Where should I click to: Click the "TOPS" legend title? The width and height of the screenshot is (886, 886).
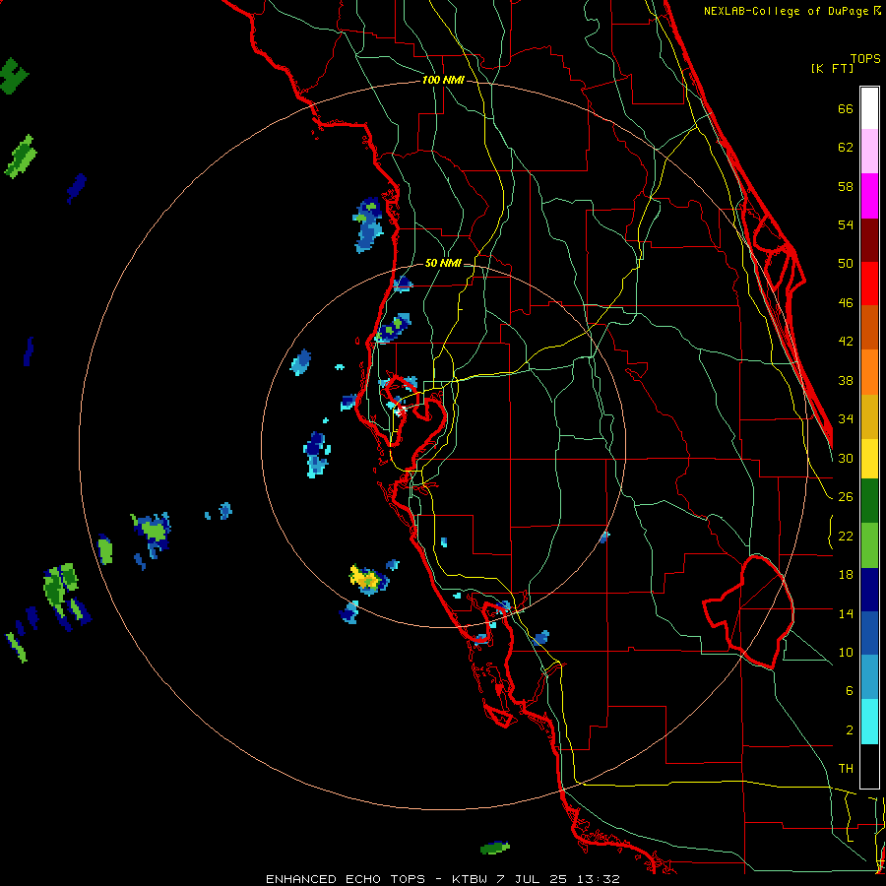[865, 58]
